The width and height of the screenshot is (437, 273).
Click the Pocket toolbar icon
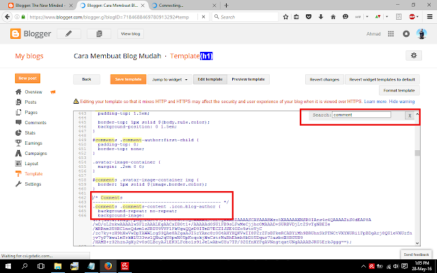pyautogui.click(x=309, y=17)
